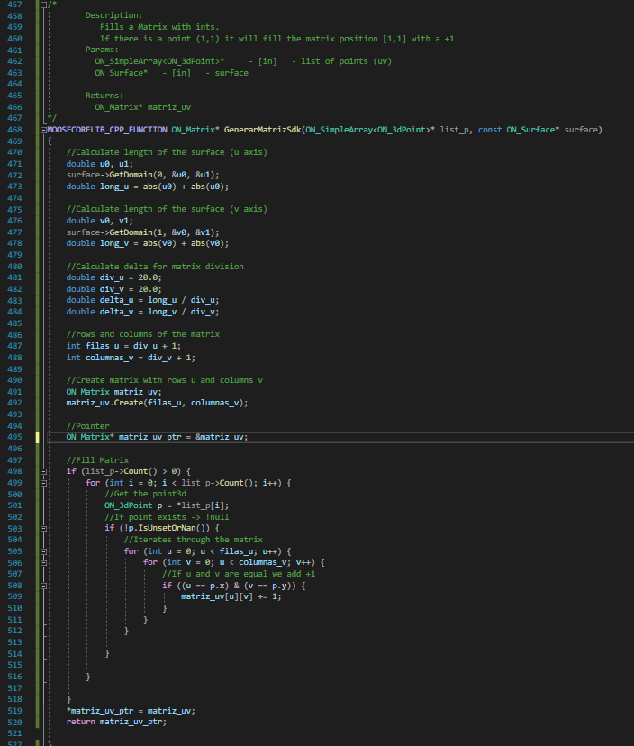Collapse the GenerarMatrizSdk function at line 468
The image size is (634, 746).
point(44,130)
